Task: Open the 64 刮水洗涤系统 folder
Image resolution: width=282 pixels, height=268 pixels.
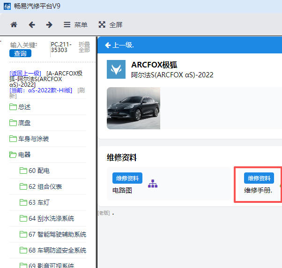Action: pos(47,218)
